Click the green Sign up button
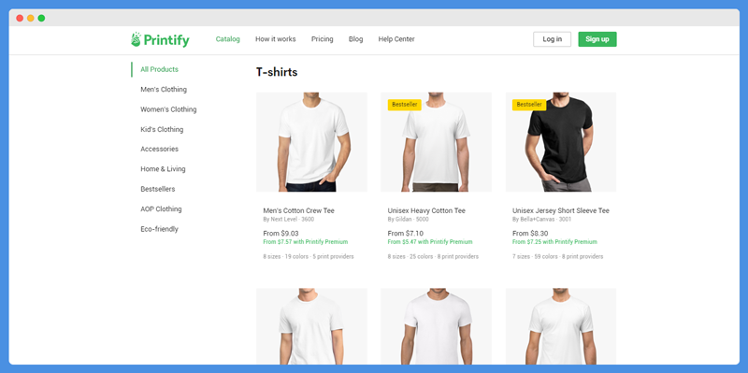748x373 pixels. coord(597,39)
